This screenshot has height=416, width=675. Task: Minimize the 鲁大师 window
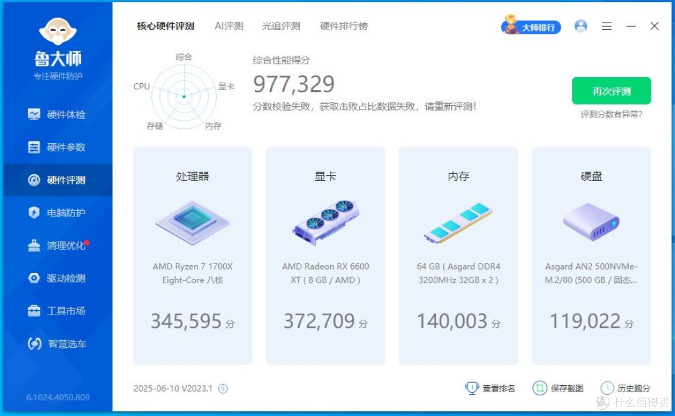631,26
